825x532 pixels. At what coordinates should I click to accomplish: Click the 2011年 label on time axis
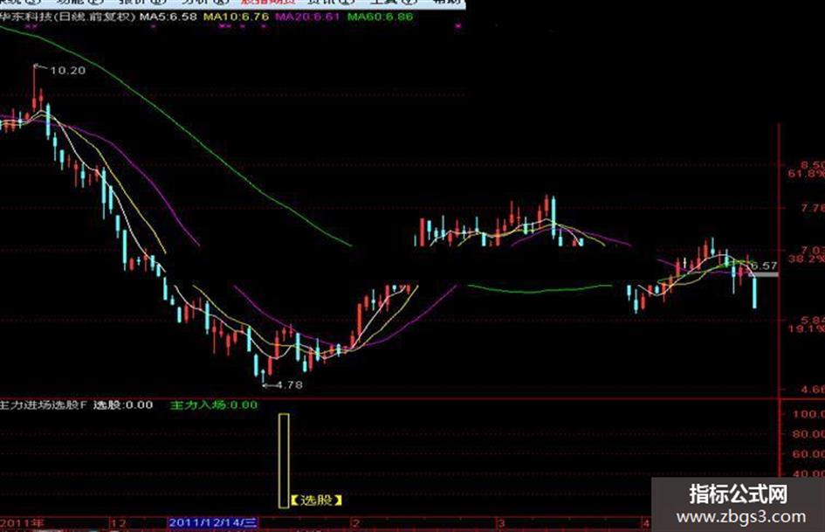coord(23,523)
